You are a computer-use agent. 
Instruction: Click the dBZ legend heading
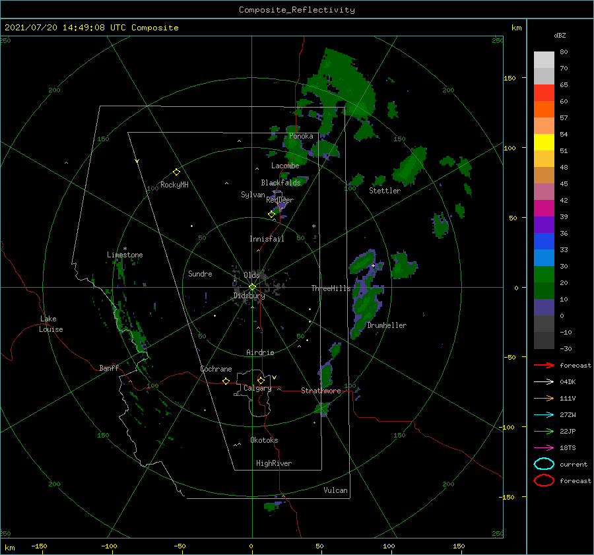coord(560,35)
